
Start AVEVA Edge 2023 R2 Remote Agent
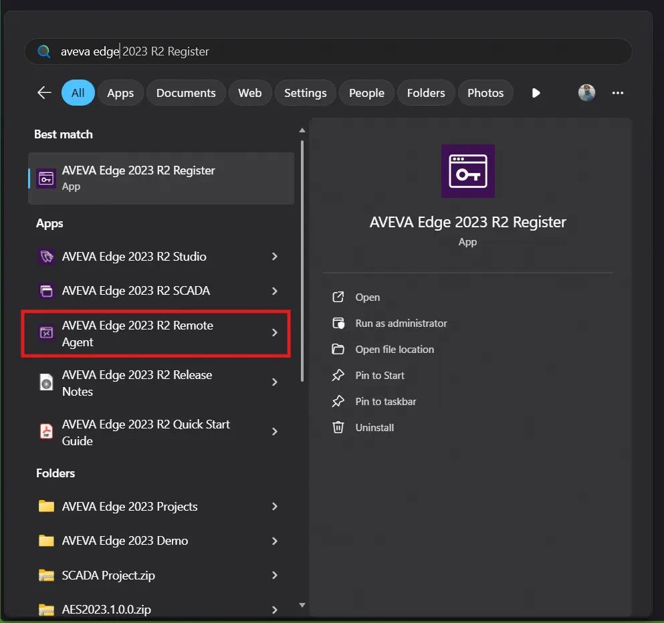[137, 333]
